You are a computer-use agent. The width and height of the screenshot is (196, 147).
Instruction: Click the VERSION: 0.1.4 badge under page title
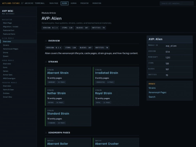point(50,28)
